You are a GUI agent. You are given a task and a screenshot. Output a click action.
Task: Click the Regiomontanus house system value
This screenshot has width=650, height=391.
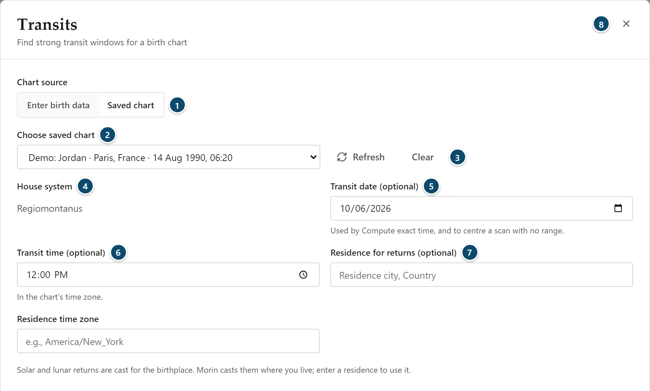coord(50,208)
